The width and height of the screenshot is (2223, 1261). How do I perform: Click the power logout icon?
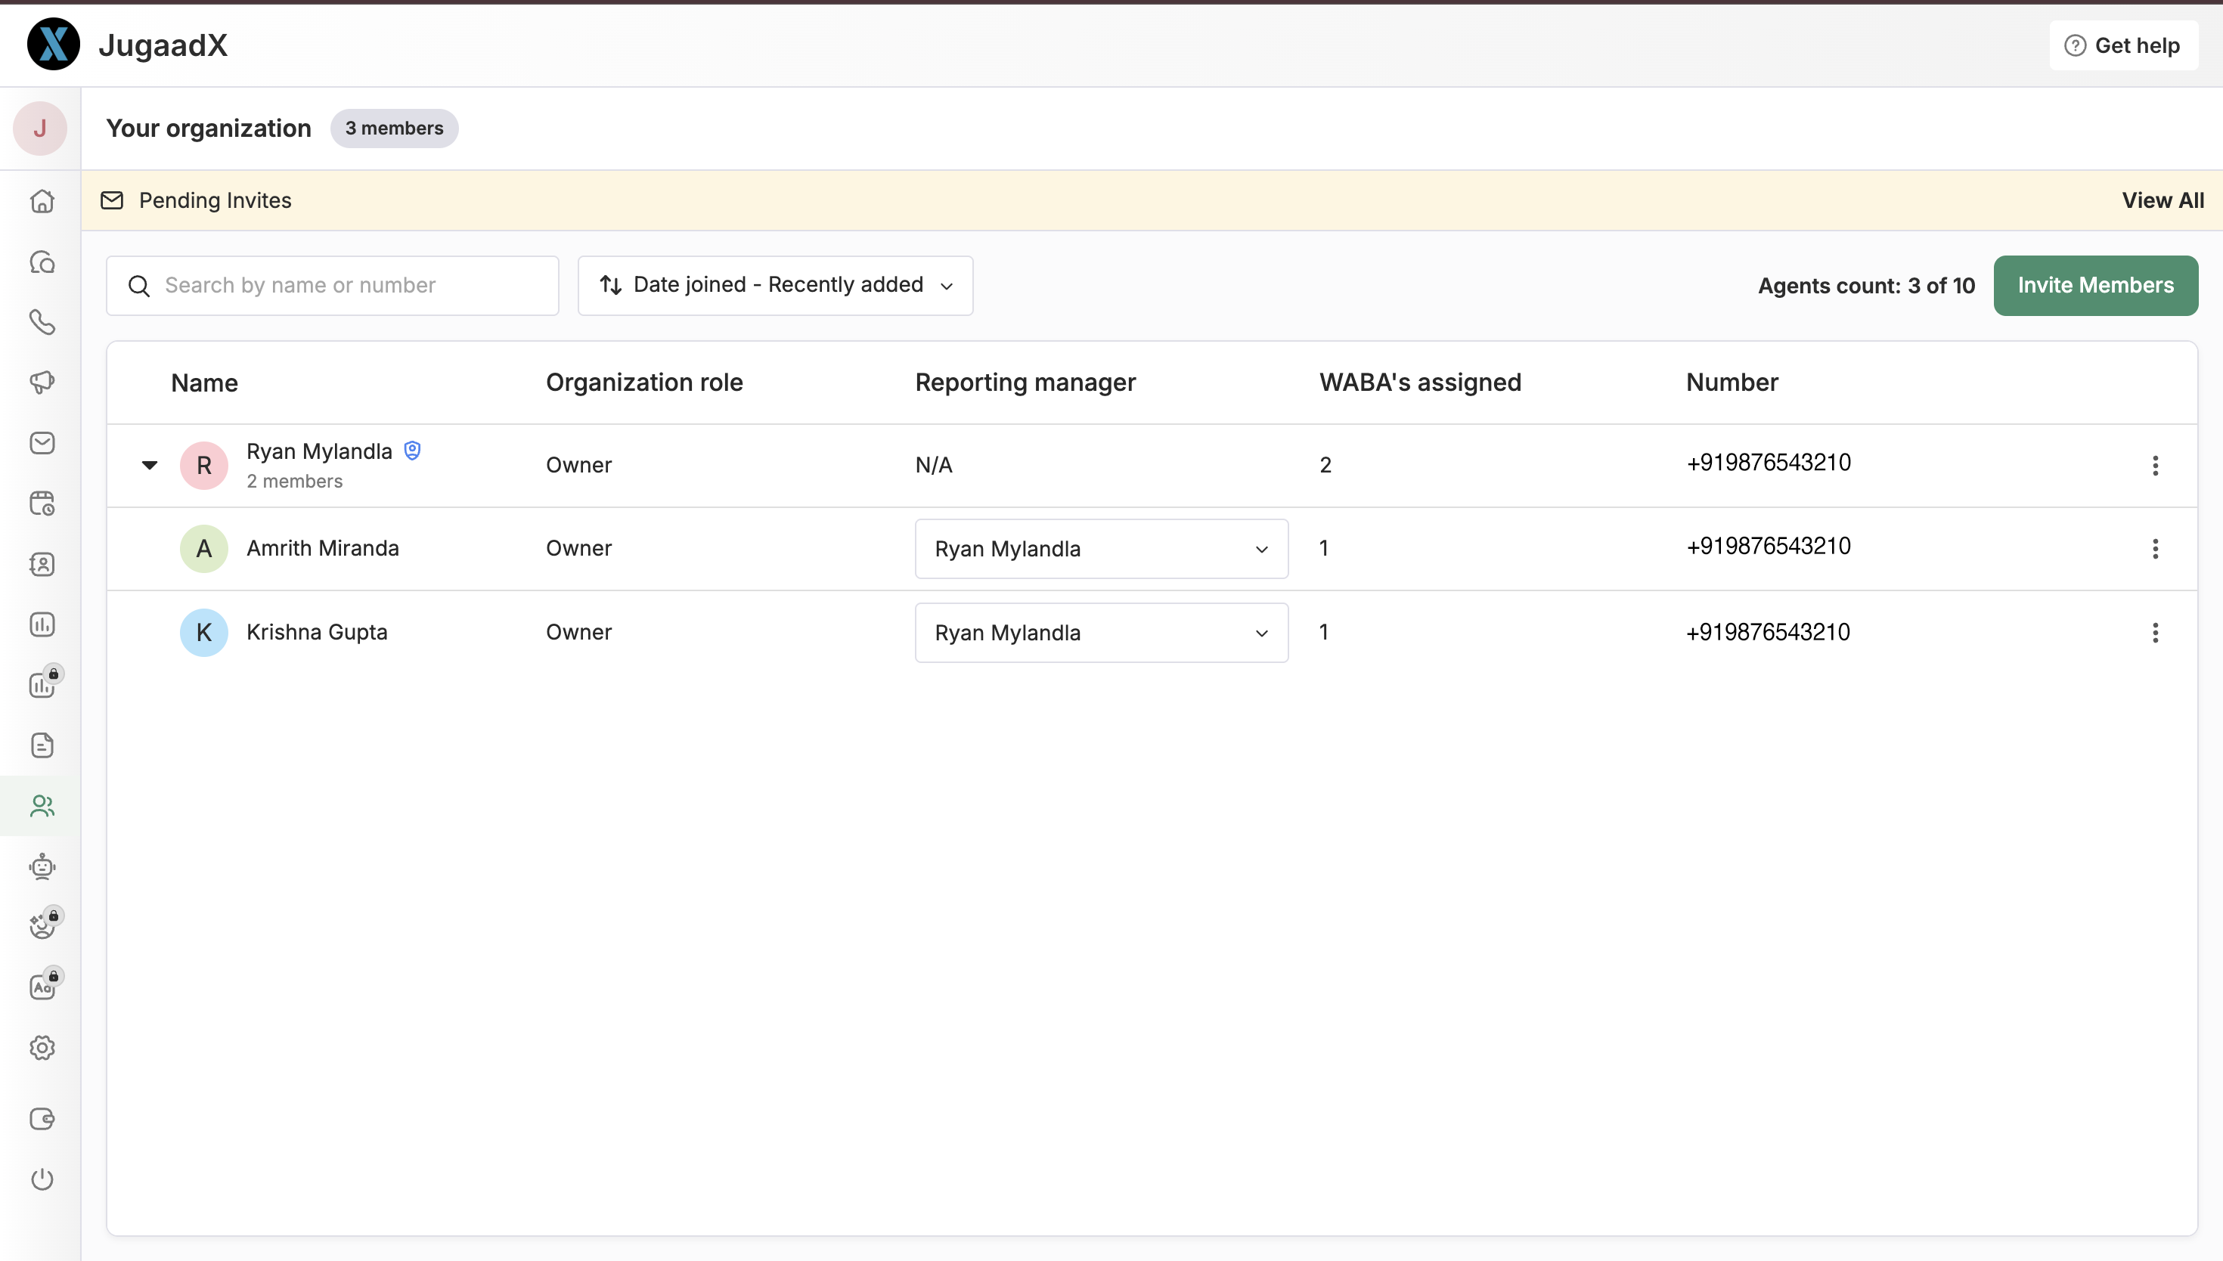42,1179
